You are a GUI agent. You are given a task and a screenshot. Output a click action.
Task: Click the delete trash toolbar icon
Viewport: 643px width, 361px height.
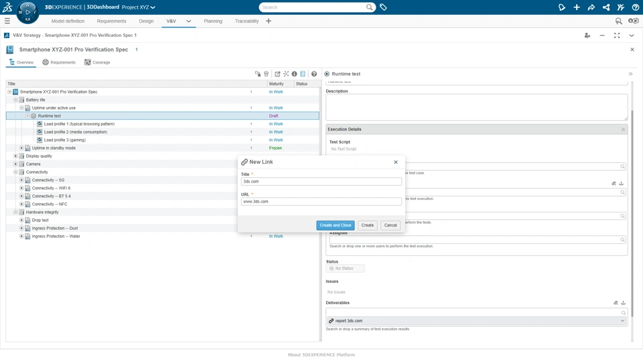pos(266,74)
